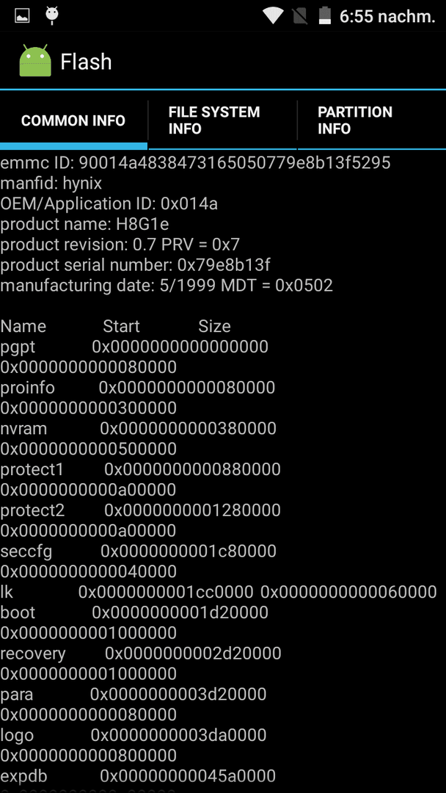Open the FILE SYSTEM INFO tab
The image size is (446, 793).
coord(223,120)
